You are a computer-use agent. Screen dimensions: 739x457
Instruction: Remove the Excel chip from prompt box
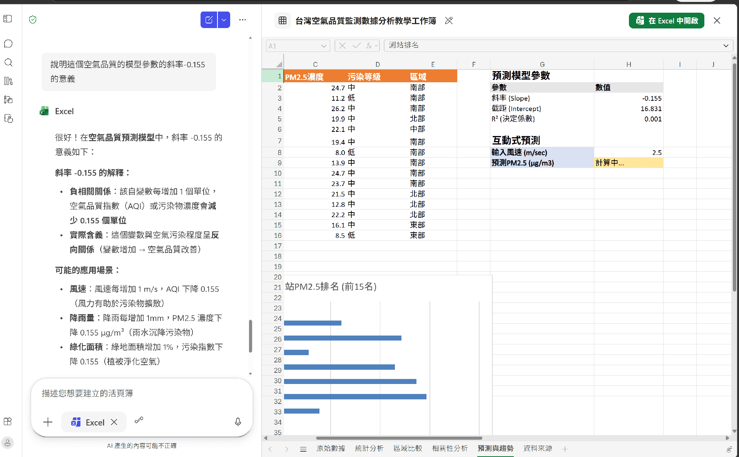point(114,422)
